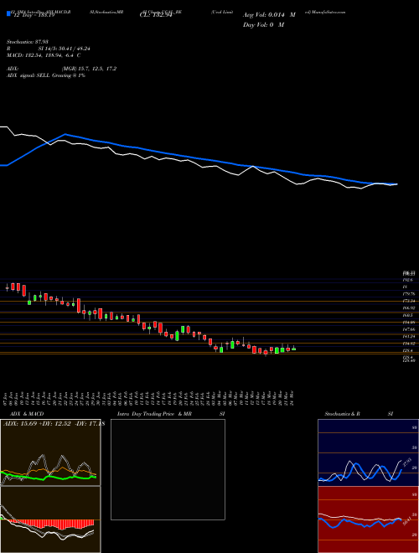Click the blue 12 Day SMA legend square
This screenshot has height=553, width=419.
[x=9, y=13]
